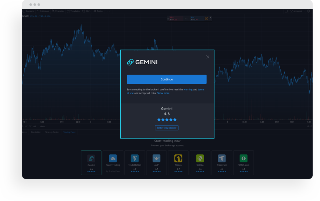Select the Gemini broker card
This screenshot has height=201, width=320.
91,163
